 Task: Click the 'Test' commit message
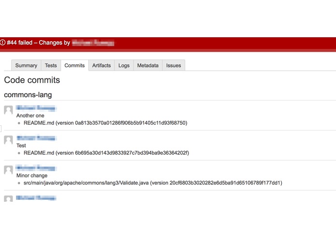coord(21,146)
